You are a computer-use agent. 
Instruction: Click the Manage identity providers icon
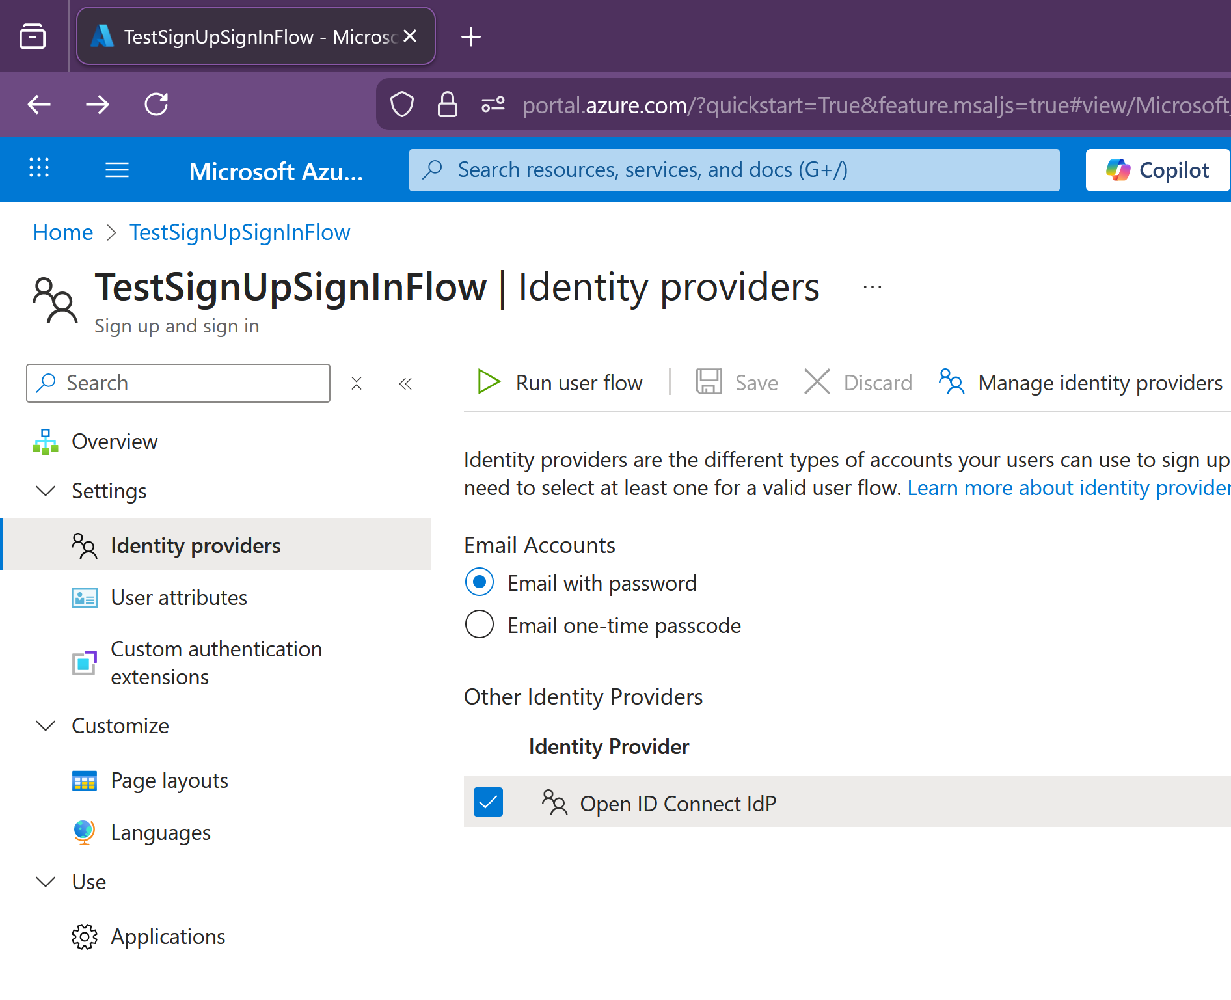(951, 382)
